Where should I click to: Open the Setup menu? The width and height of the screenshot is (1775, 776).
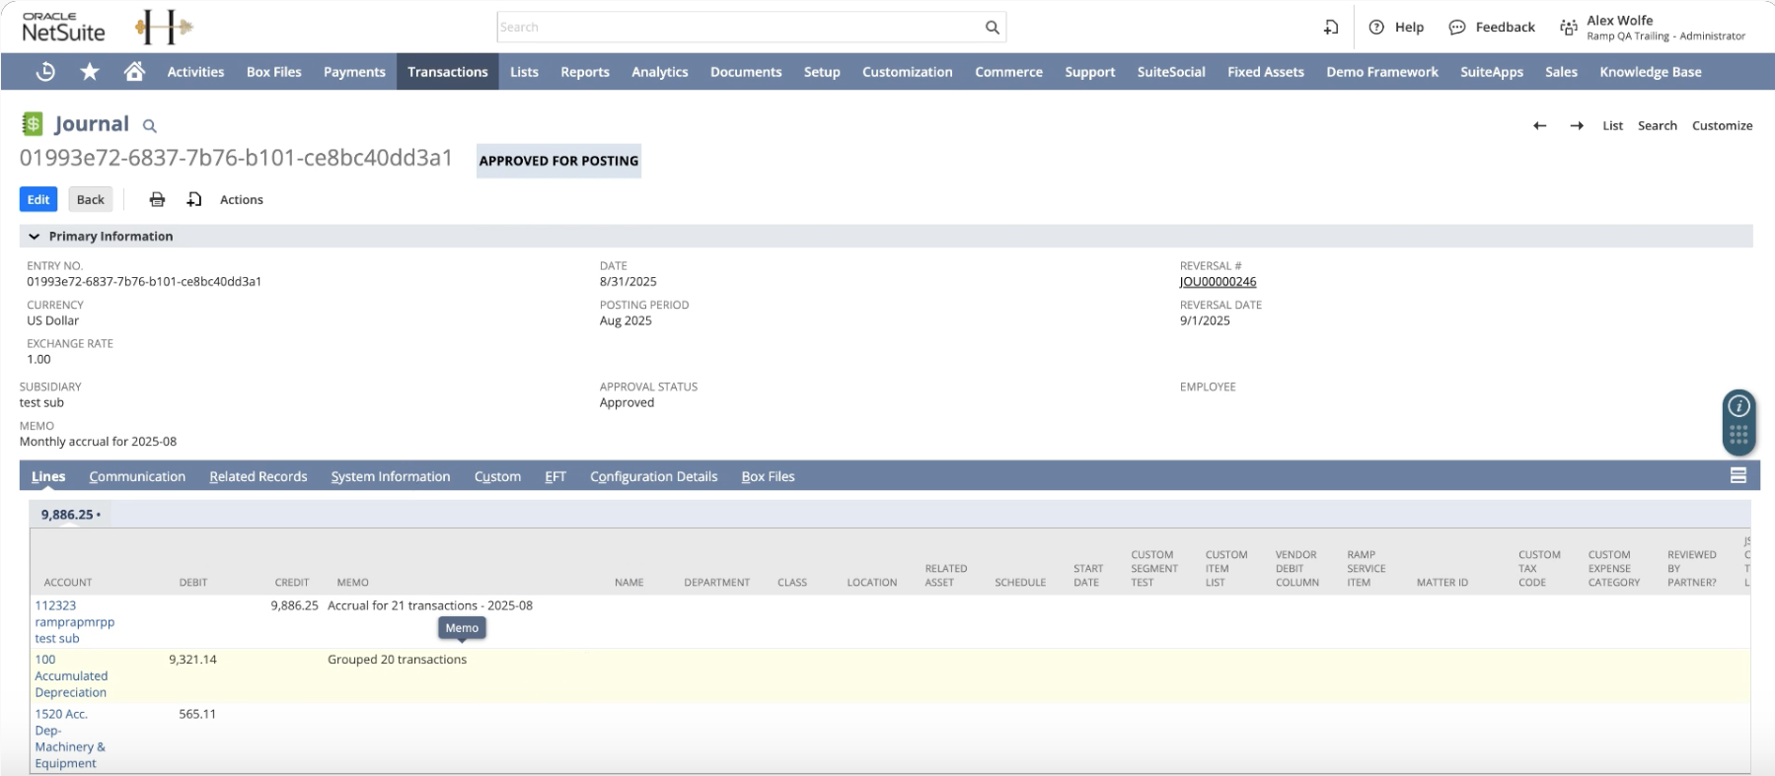(x=822, y=71)
